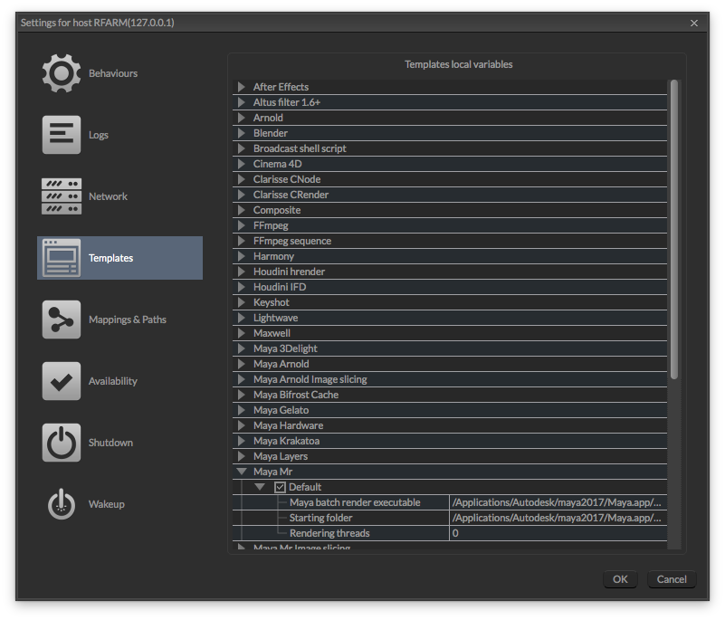The height and width of the screenshot is (620, 725).
Task: Switch to the Behaviours section label
Action: point(113,73)
